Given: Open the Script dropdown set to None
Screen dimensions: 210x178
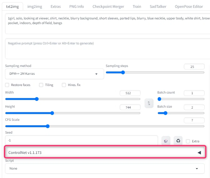Looking at the screenshot, I should 105,169.
